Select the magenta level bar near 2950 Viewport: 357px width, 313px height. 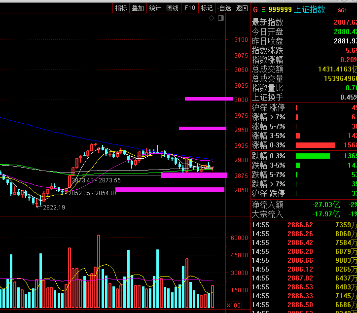coord(203,128)
